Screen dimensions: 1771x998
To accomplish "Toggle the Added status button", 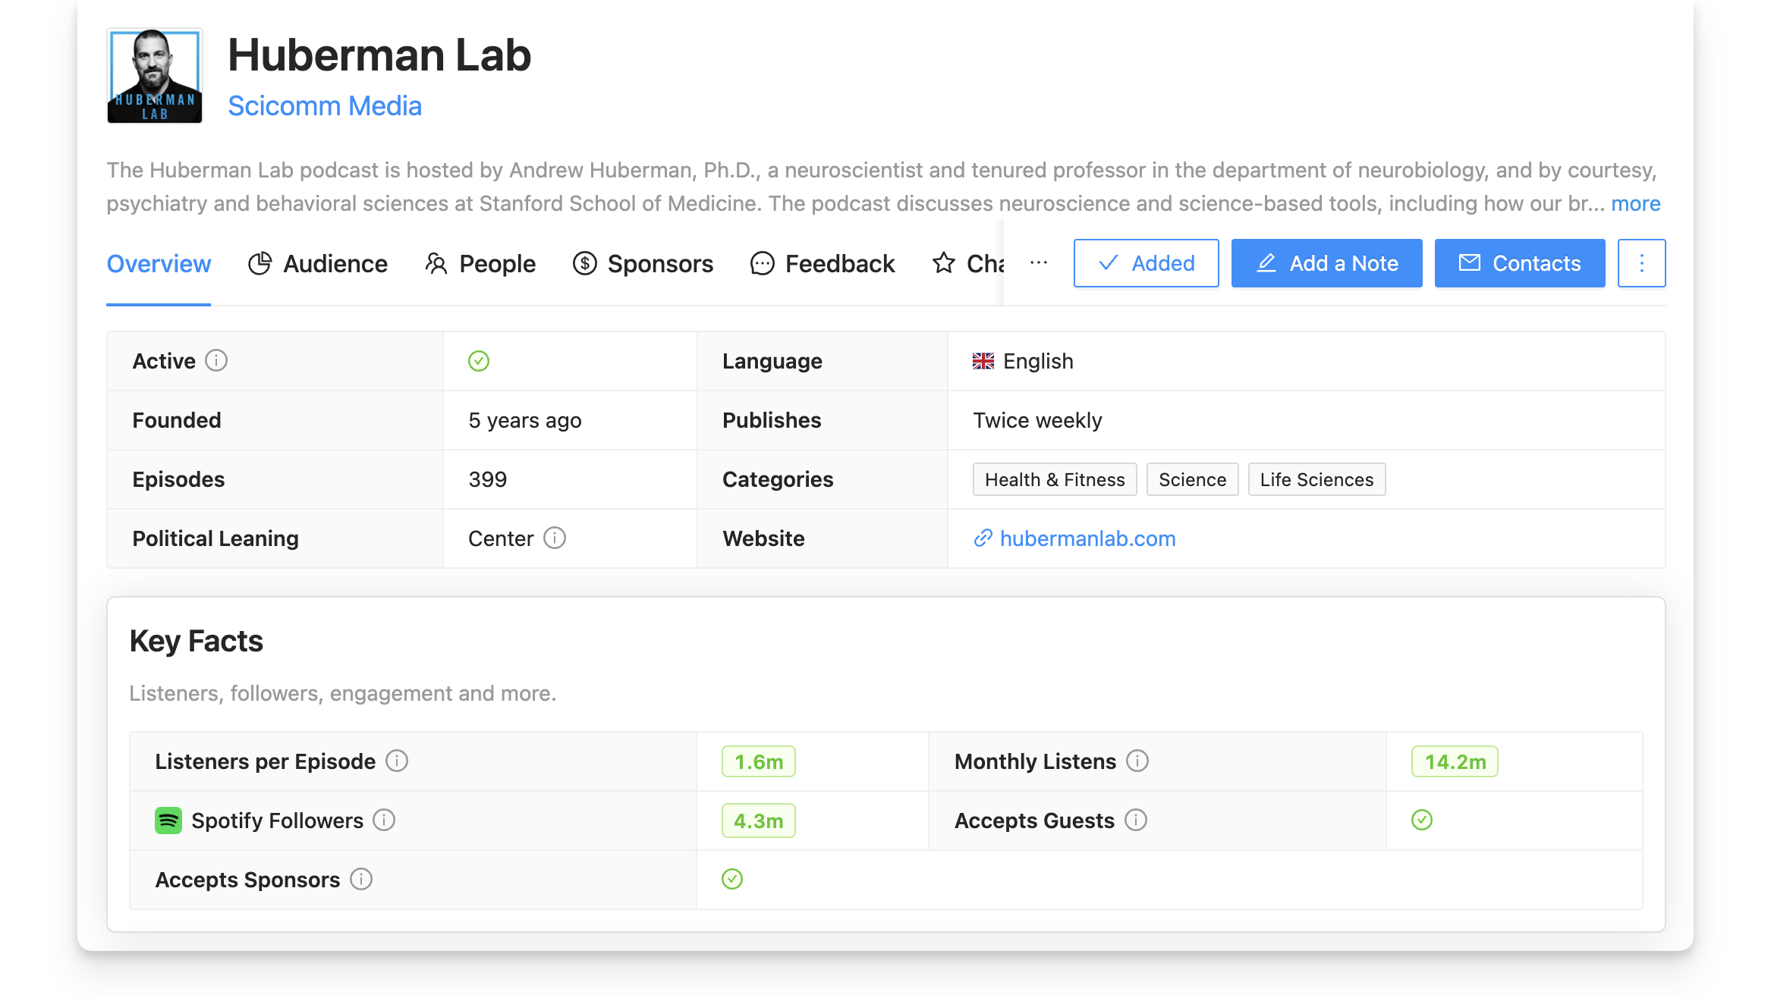I will pos(1146,263).
